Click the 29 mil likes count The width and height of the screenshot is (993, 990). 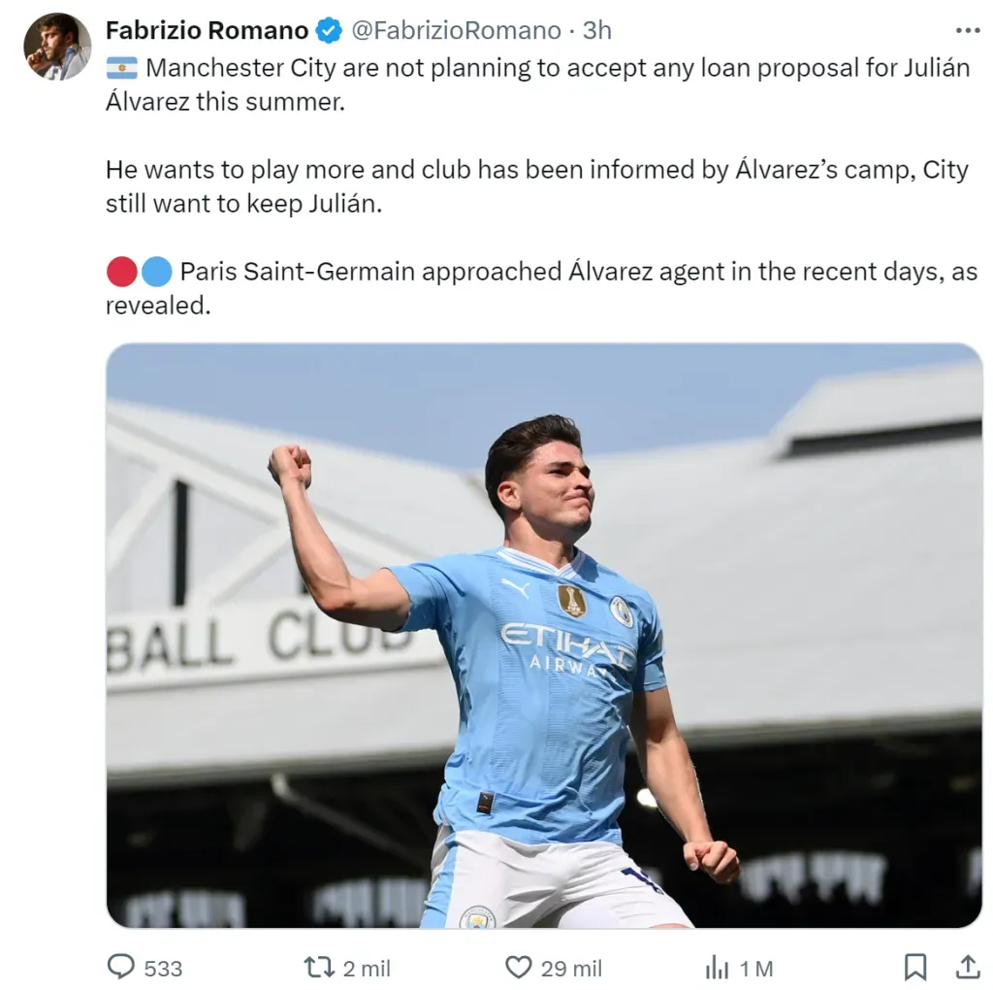point(571,969)
